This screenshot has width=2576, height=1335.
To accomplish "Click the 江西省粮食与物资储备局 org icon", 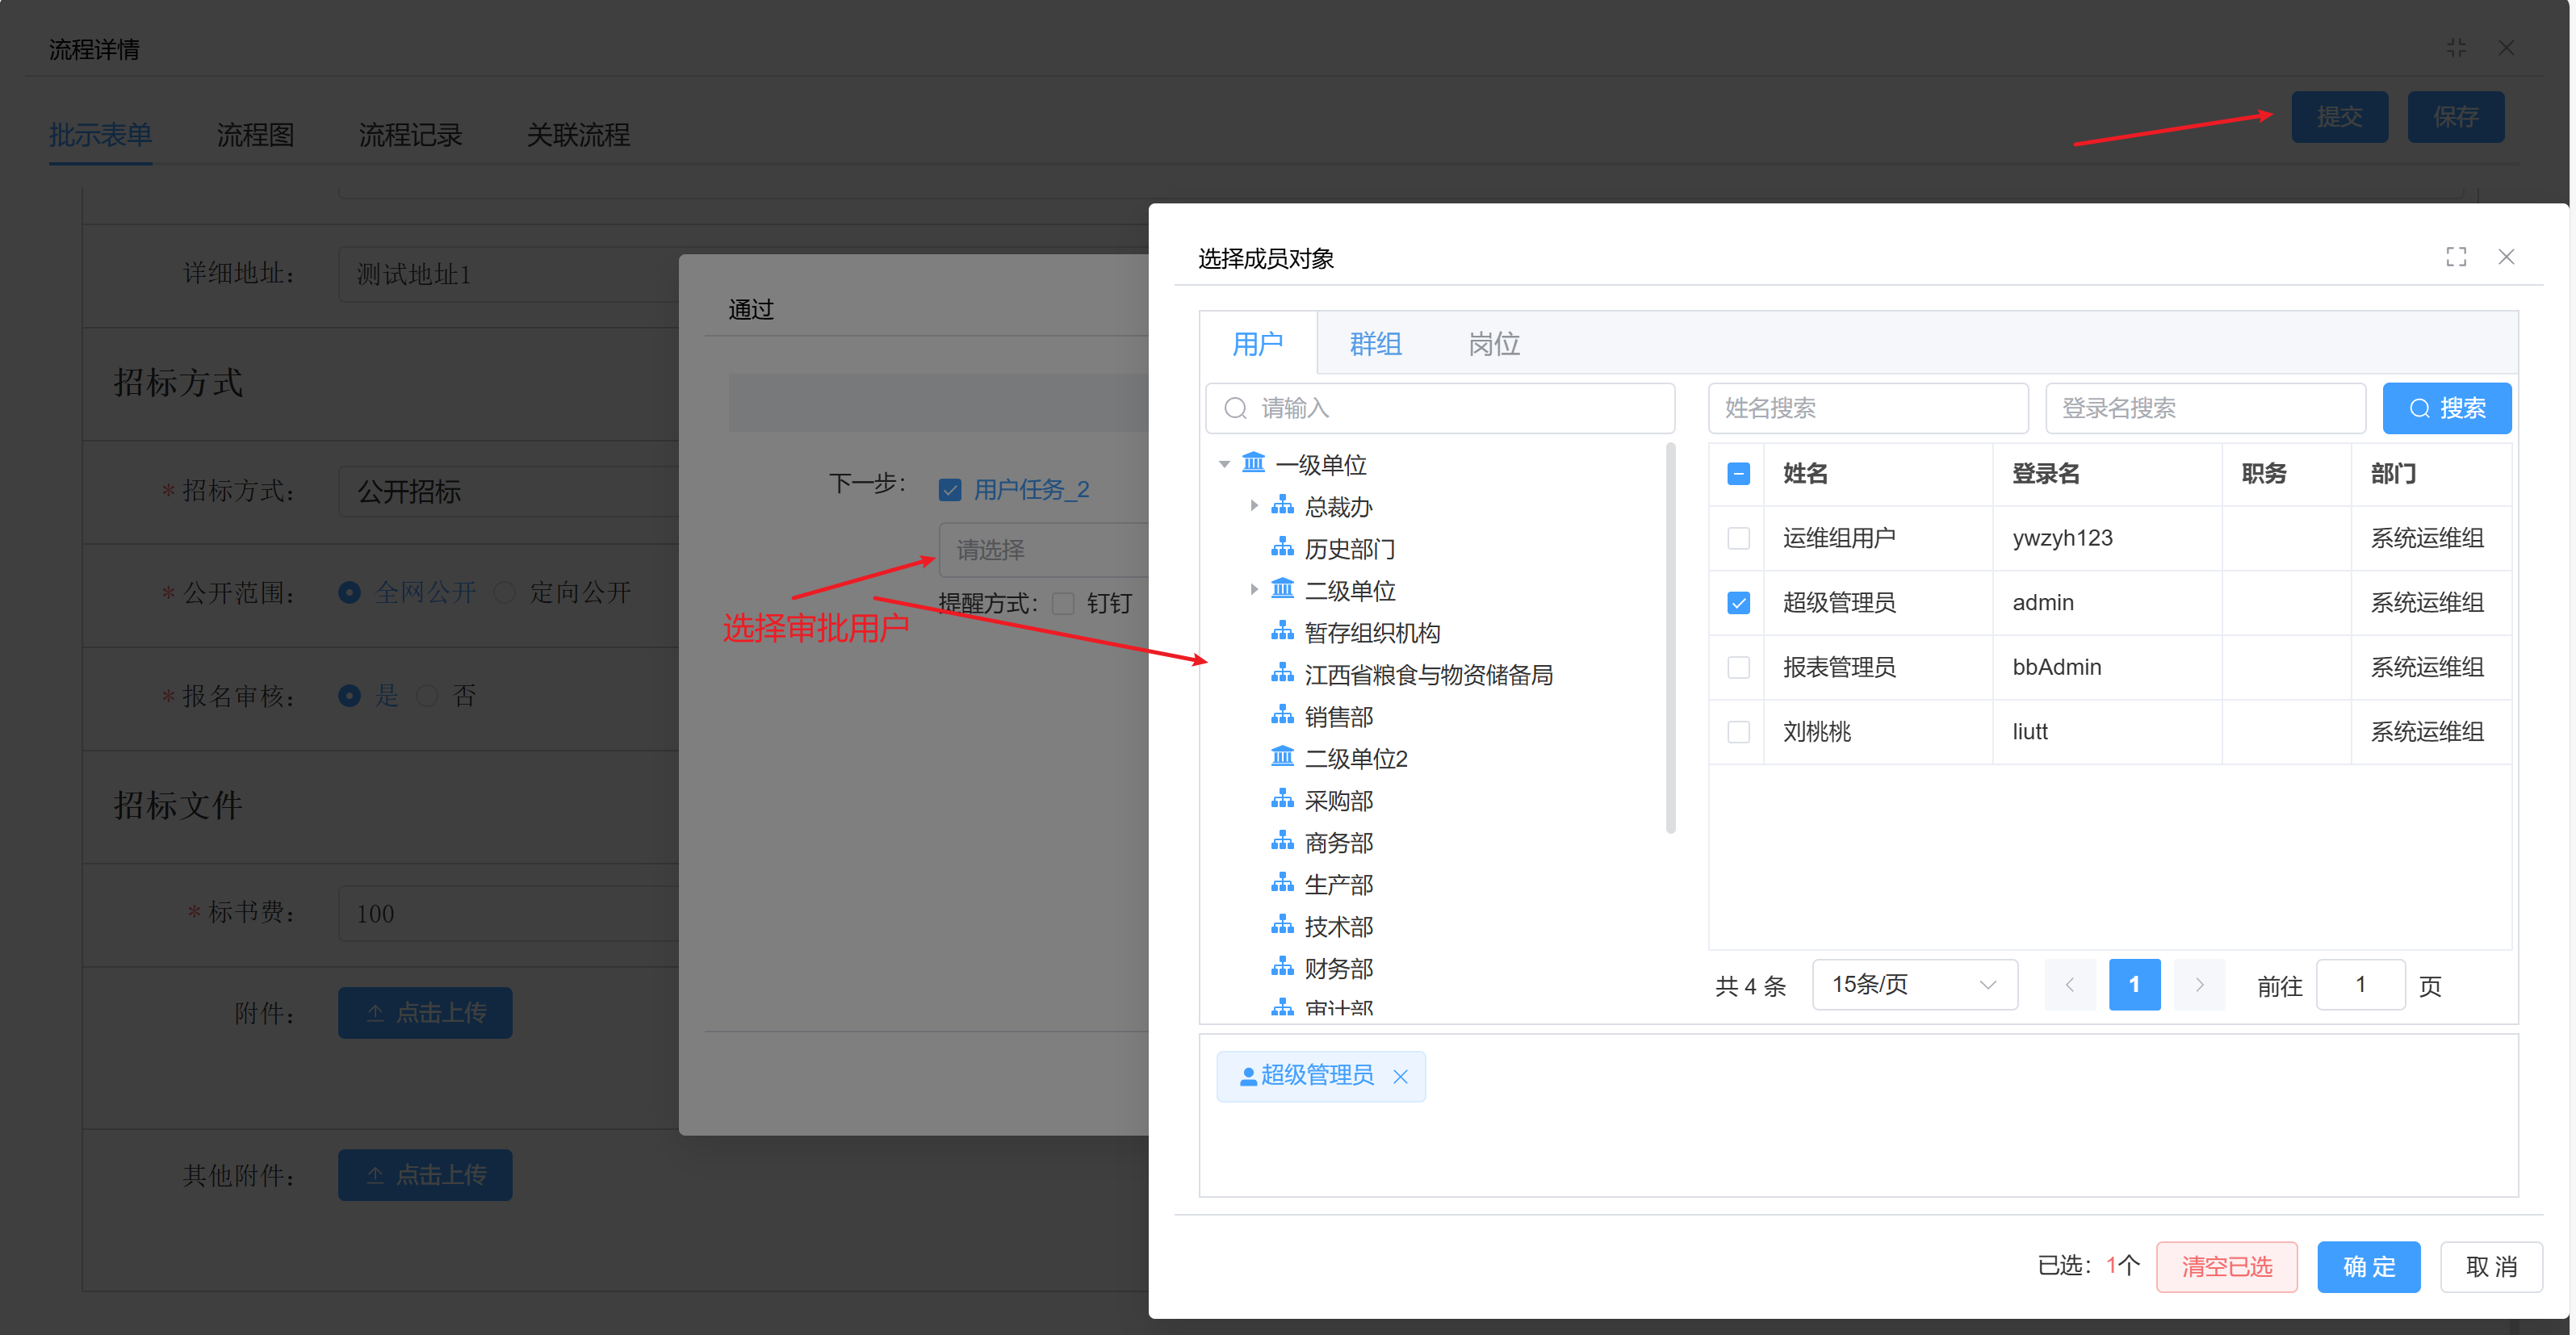I will click(1282, 673).
